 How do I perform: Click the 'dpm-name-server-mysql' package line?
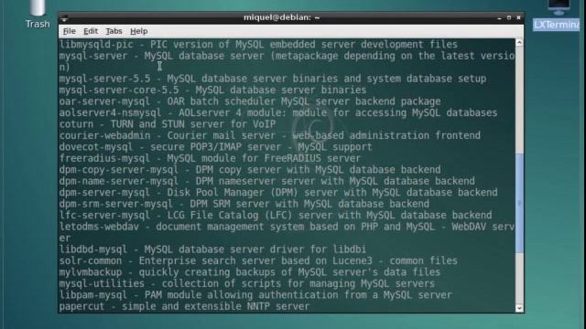coord(266,181)
